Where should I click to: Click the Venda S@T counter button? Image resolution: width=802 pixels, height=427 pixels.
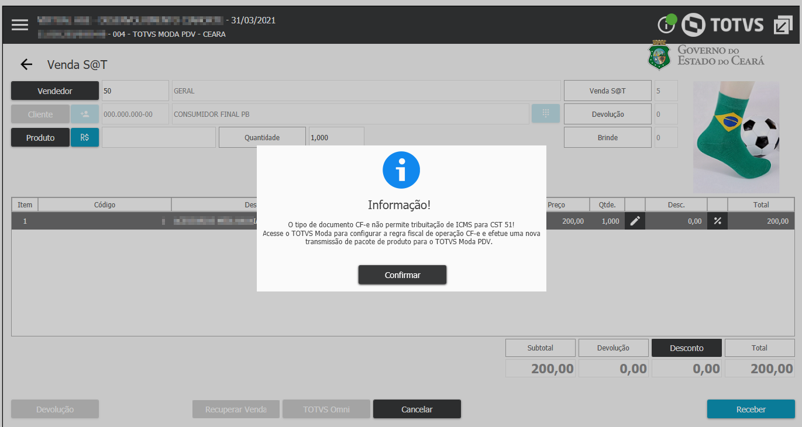pyautogui.click(x=607, y=91)
